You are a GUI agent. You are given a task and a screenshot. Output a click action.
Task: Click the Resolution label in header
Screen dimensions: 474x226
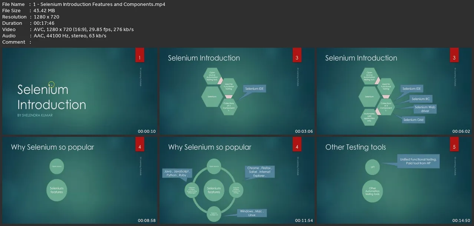[x=14, y=17]
